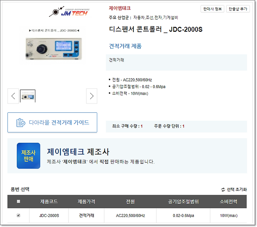
Task: Click the clipboard guide icon
Action: tap(21, 122)
